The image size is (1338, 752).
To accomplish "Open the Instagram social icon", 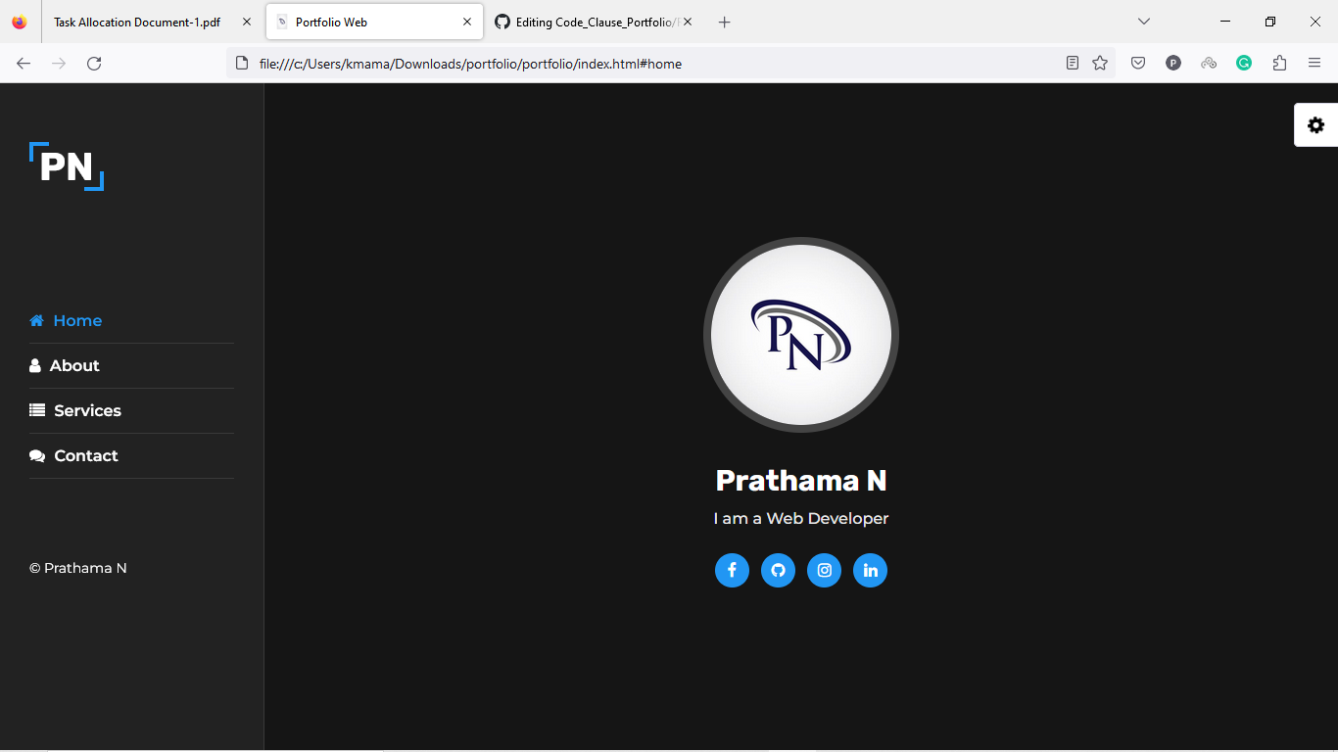I will pos(824,570).
